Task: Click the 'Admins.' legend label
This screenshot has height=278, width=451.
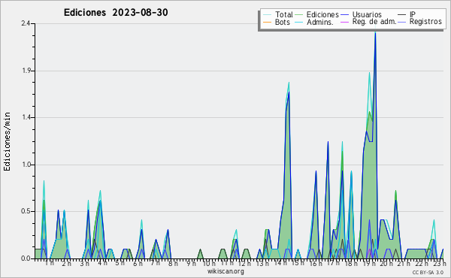Action: pyautogui.click(x=320, y=22)
